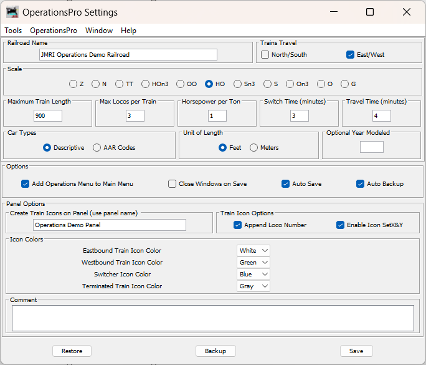Toggle Enable Icon SetX&Y checkbox

click(x=340, y=225)
